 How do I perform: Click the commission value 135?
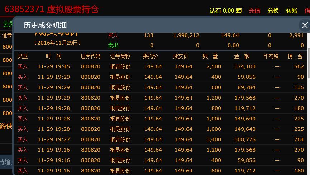pyautogui.click(x=299, y=87)
